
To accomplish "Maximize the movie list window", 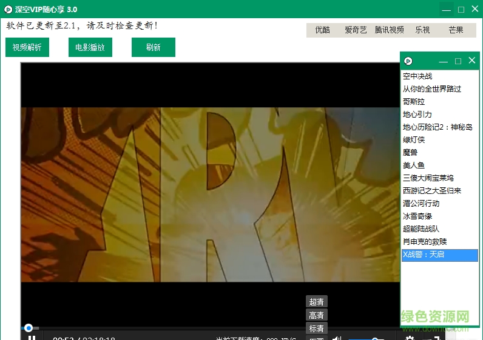I will tap(458, 61).
